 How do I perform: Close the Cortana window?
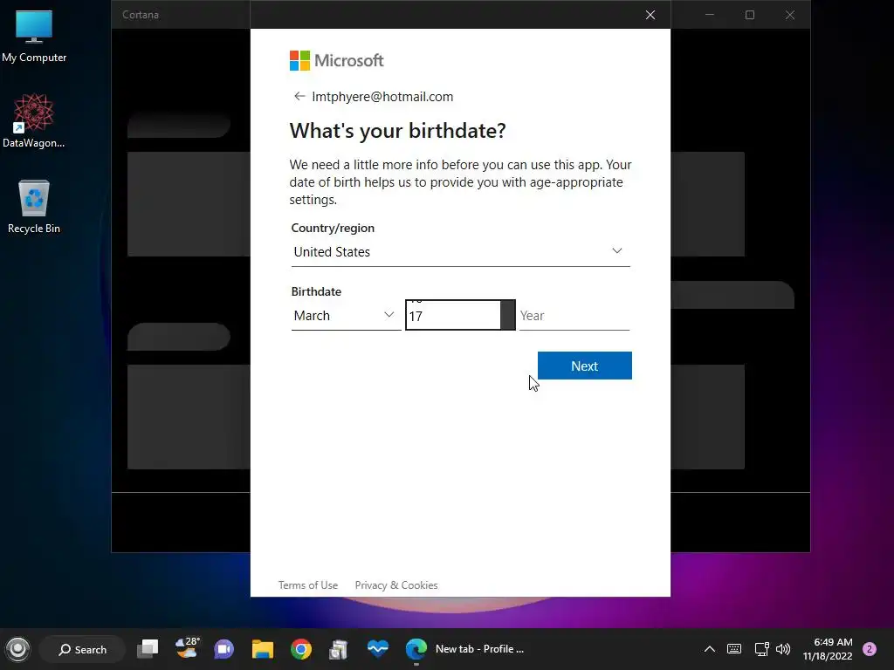(789, 15)
